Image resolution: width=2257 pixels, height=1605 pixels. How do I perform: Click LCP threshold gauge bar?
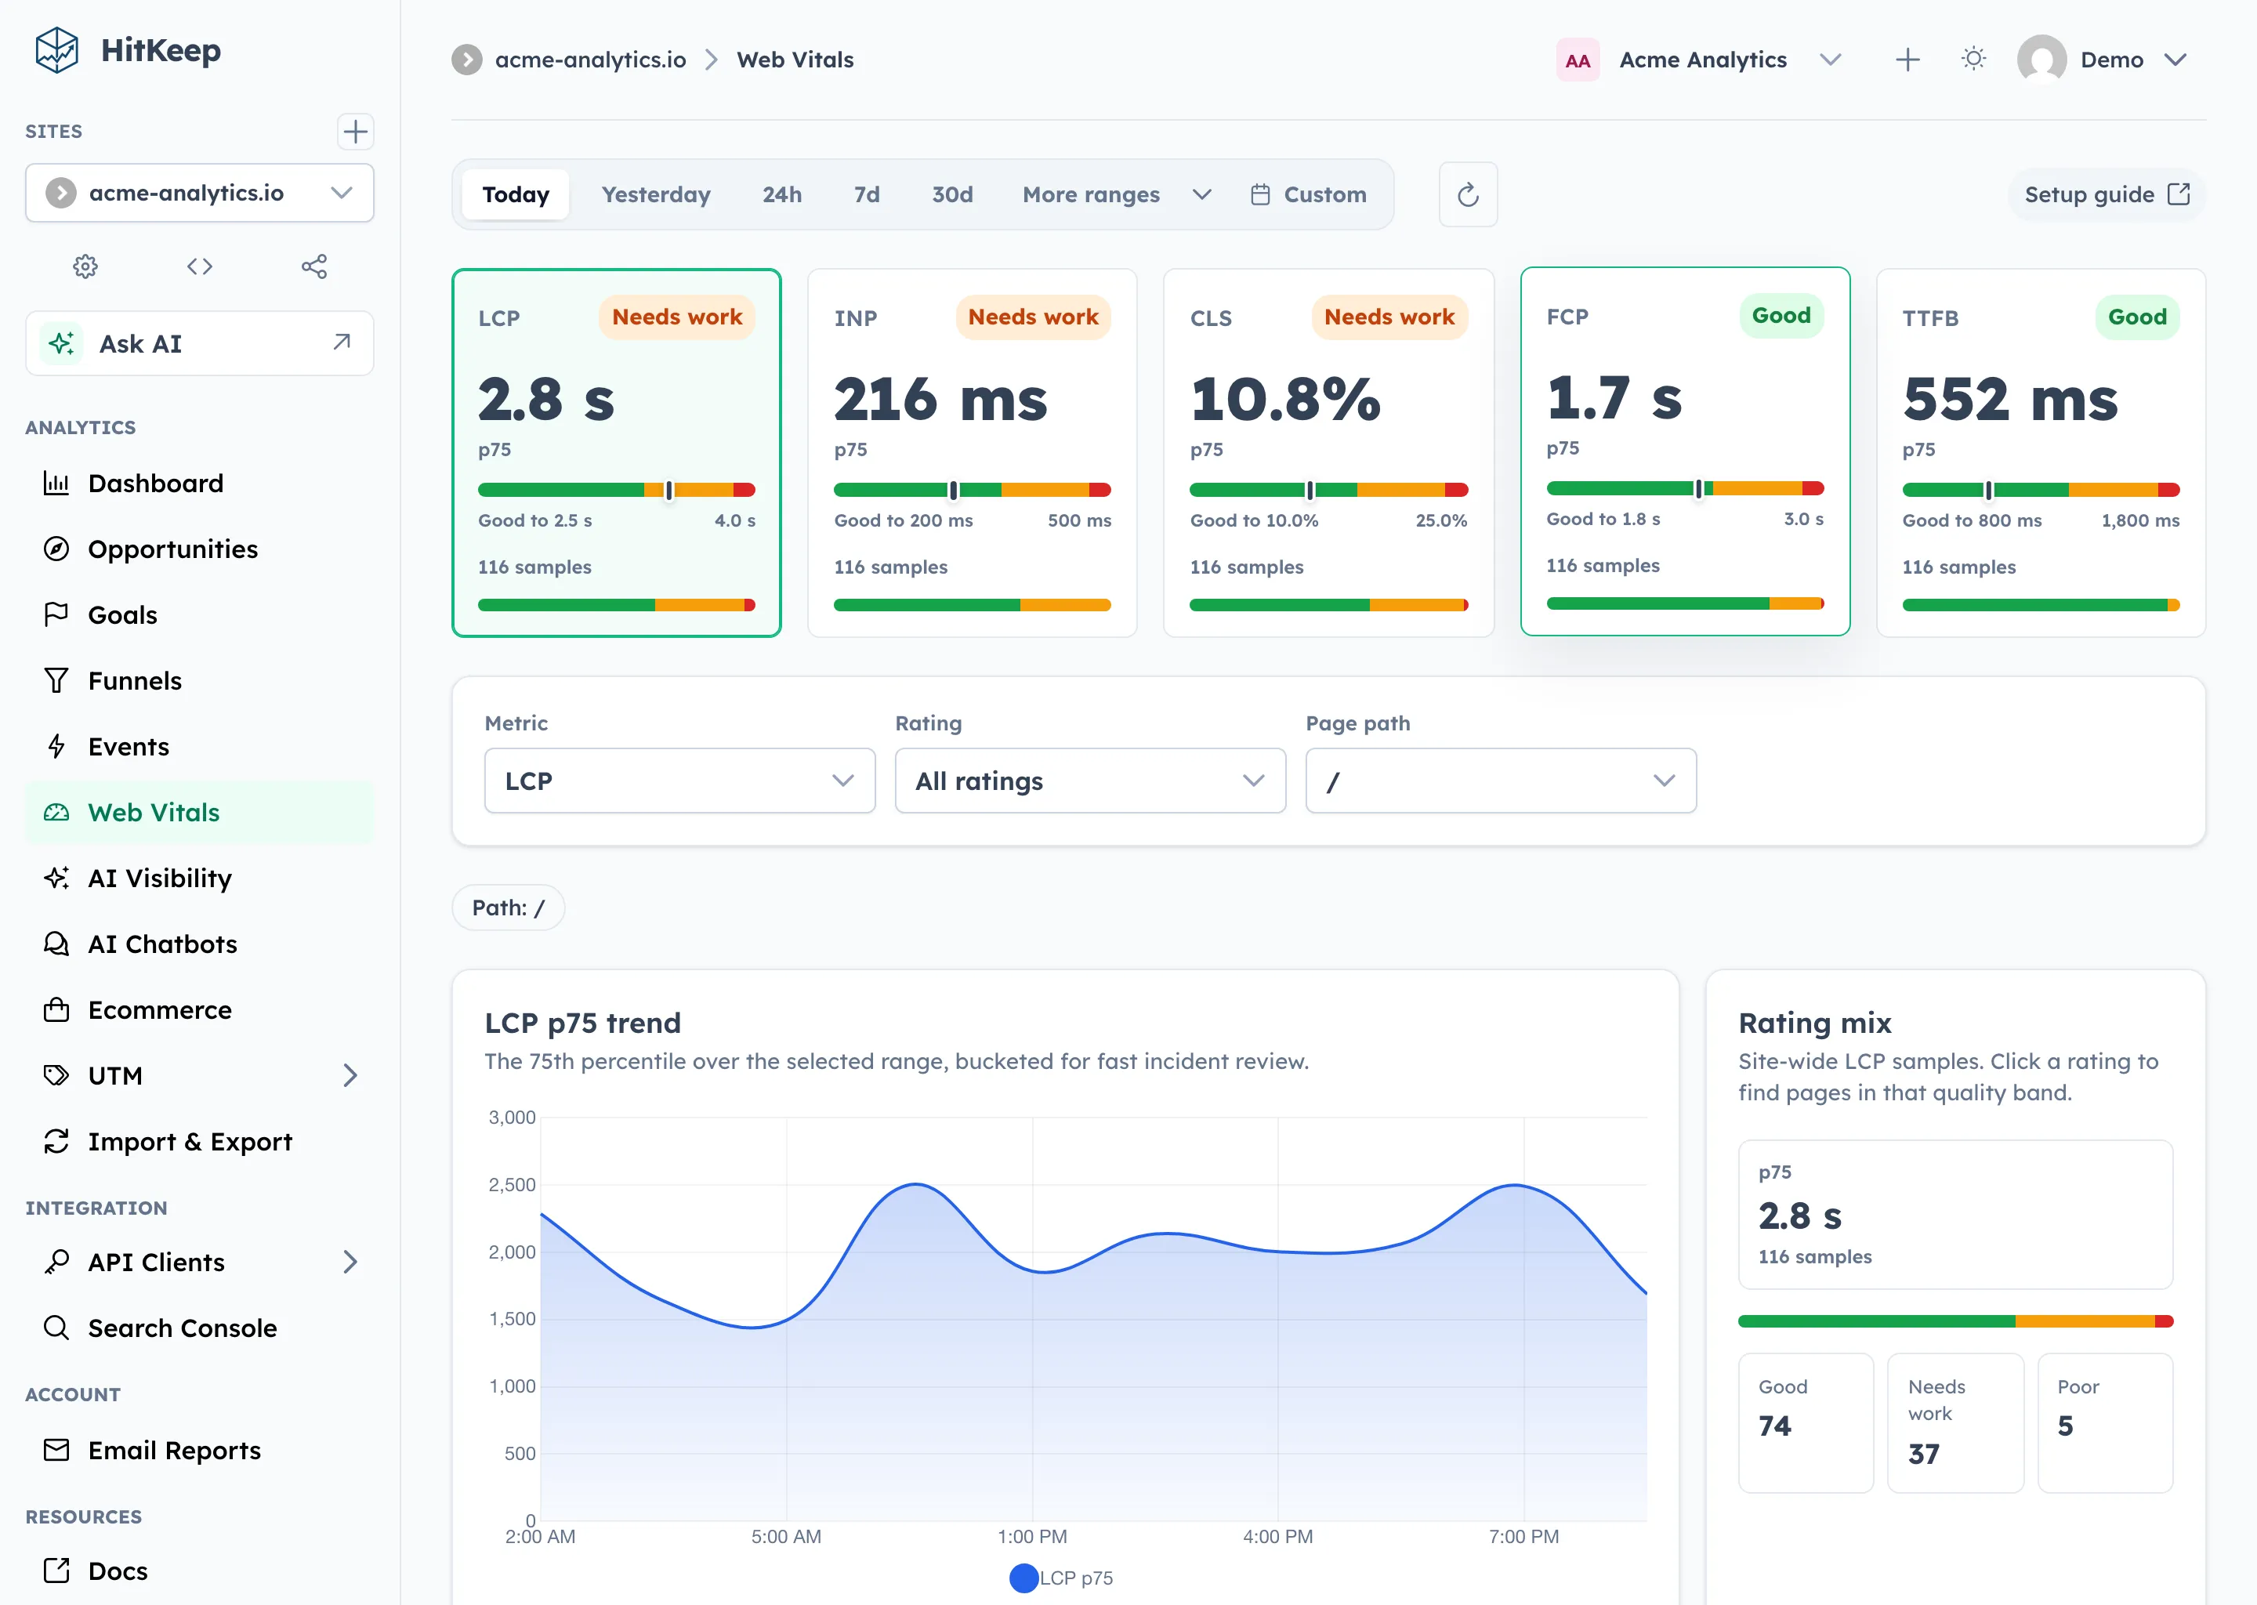[617, 489]
